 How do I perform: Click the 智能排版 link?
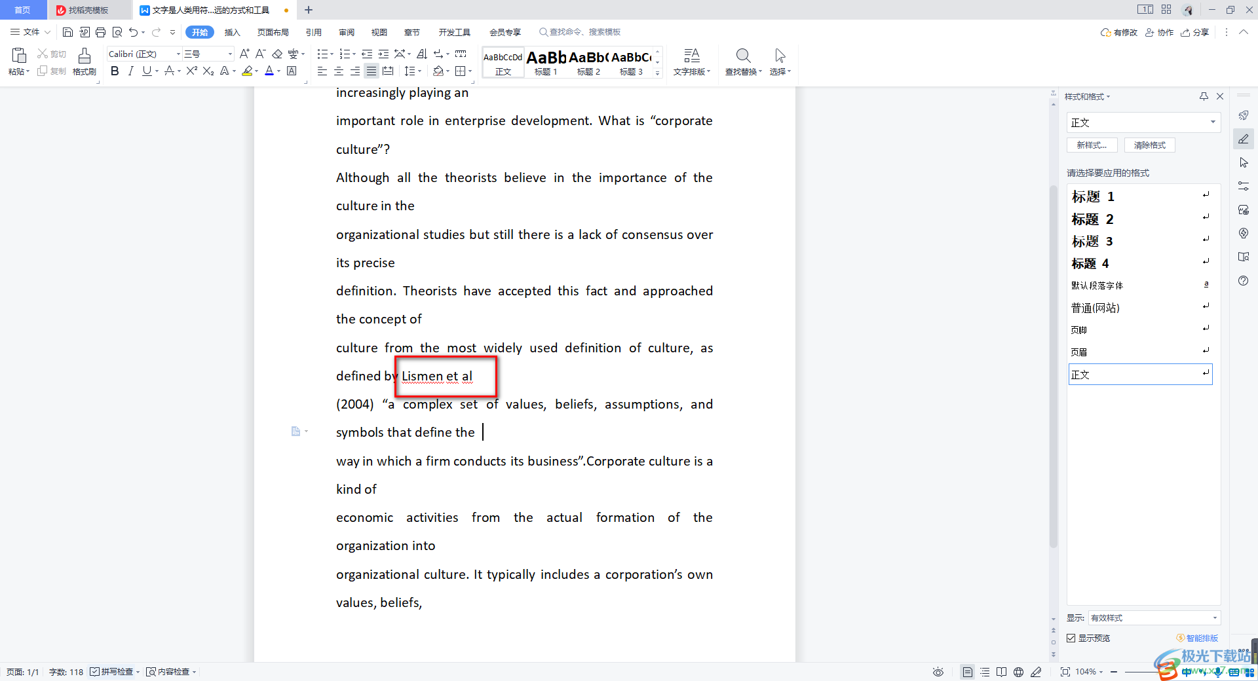[x=1197, y=638]
